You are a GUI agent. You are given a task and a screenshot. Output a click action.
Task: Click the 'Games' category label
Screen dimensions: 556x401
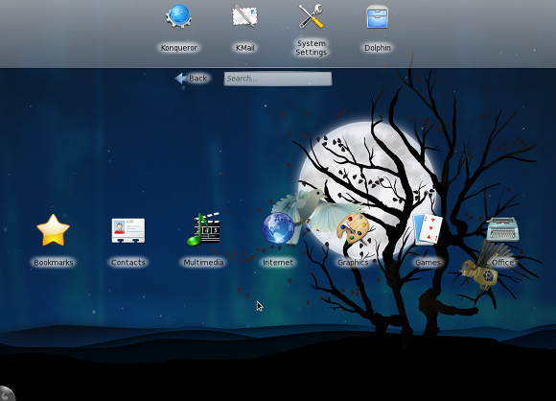(x=428, y=262)
